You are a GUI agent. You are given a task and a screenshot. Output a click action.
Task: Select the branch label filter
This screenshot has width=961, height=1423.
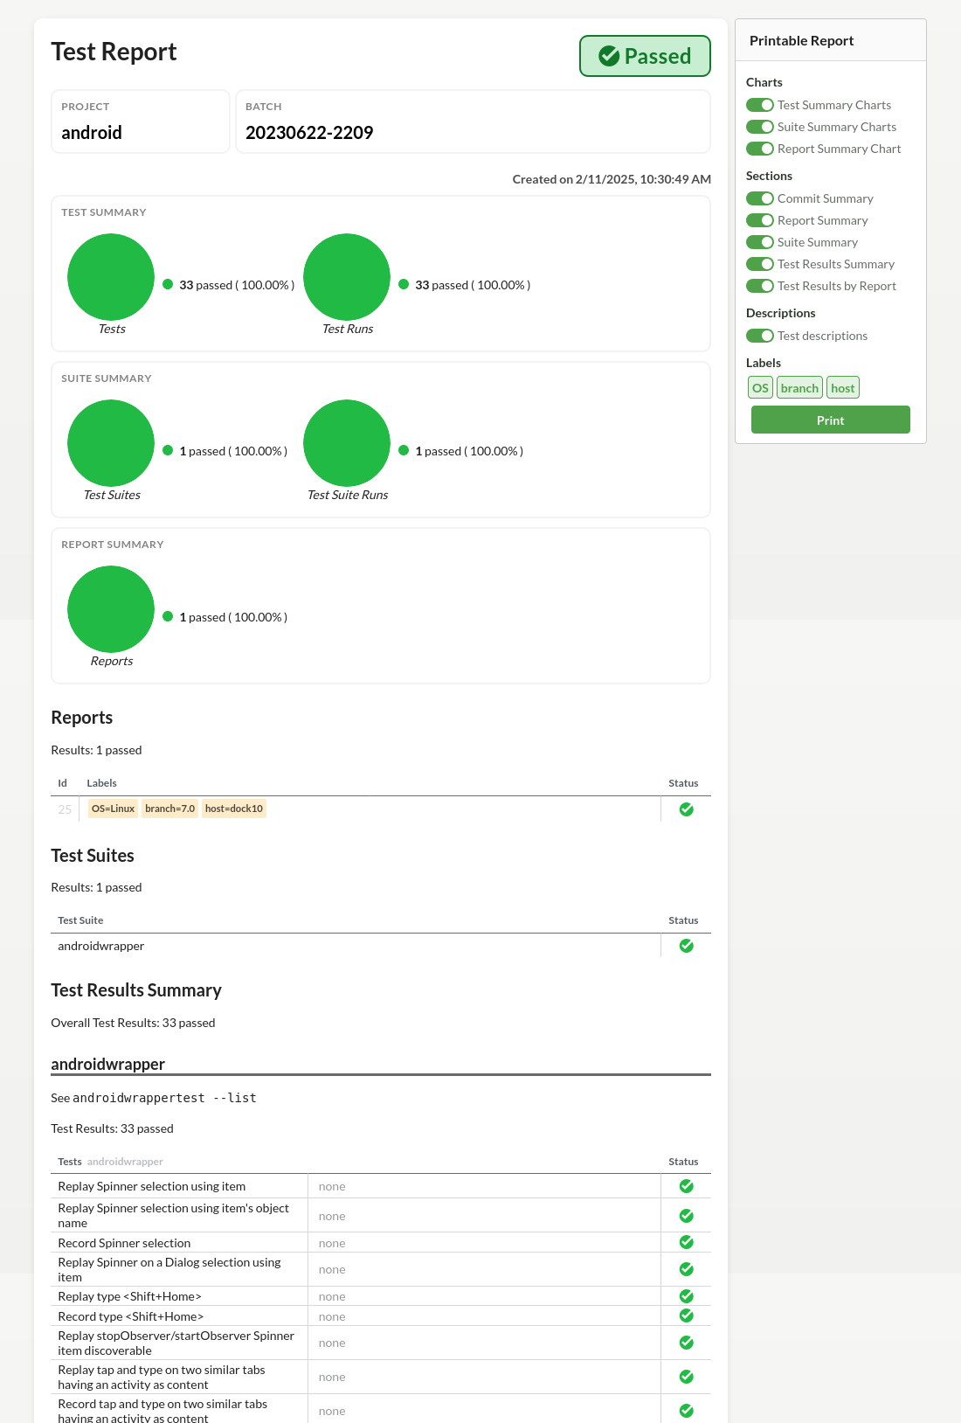[x=799, y=388]
